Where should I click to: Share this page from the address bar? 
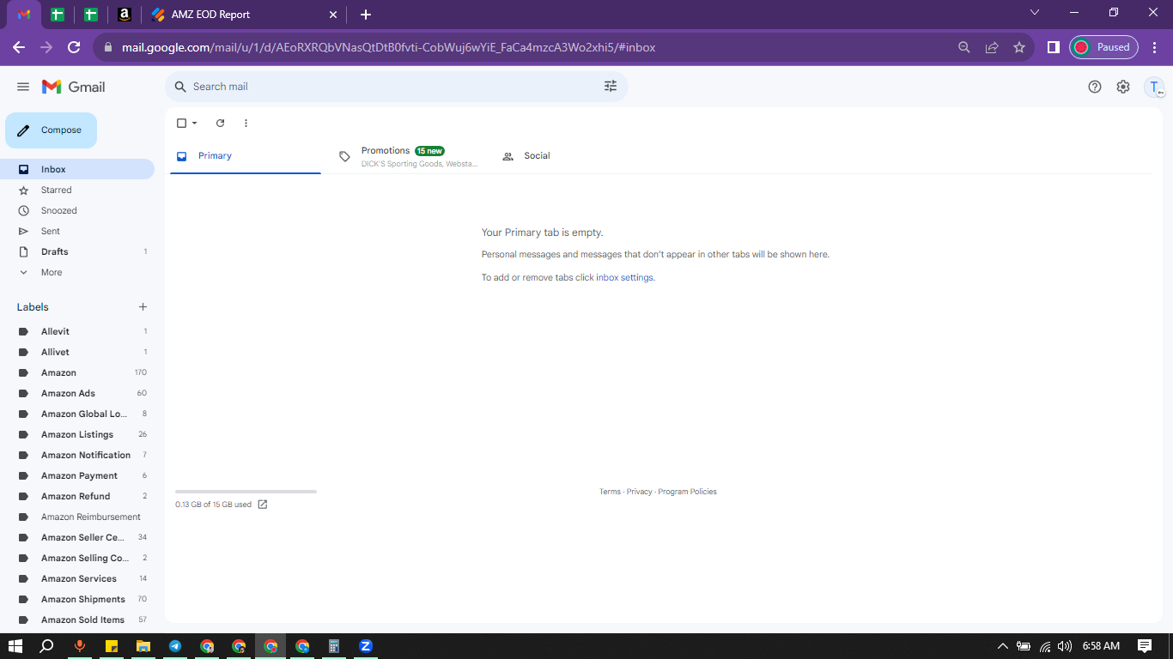click(x=992, y=48)
